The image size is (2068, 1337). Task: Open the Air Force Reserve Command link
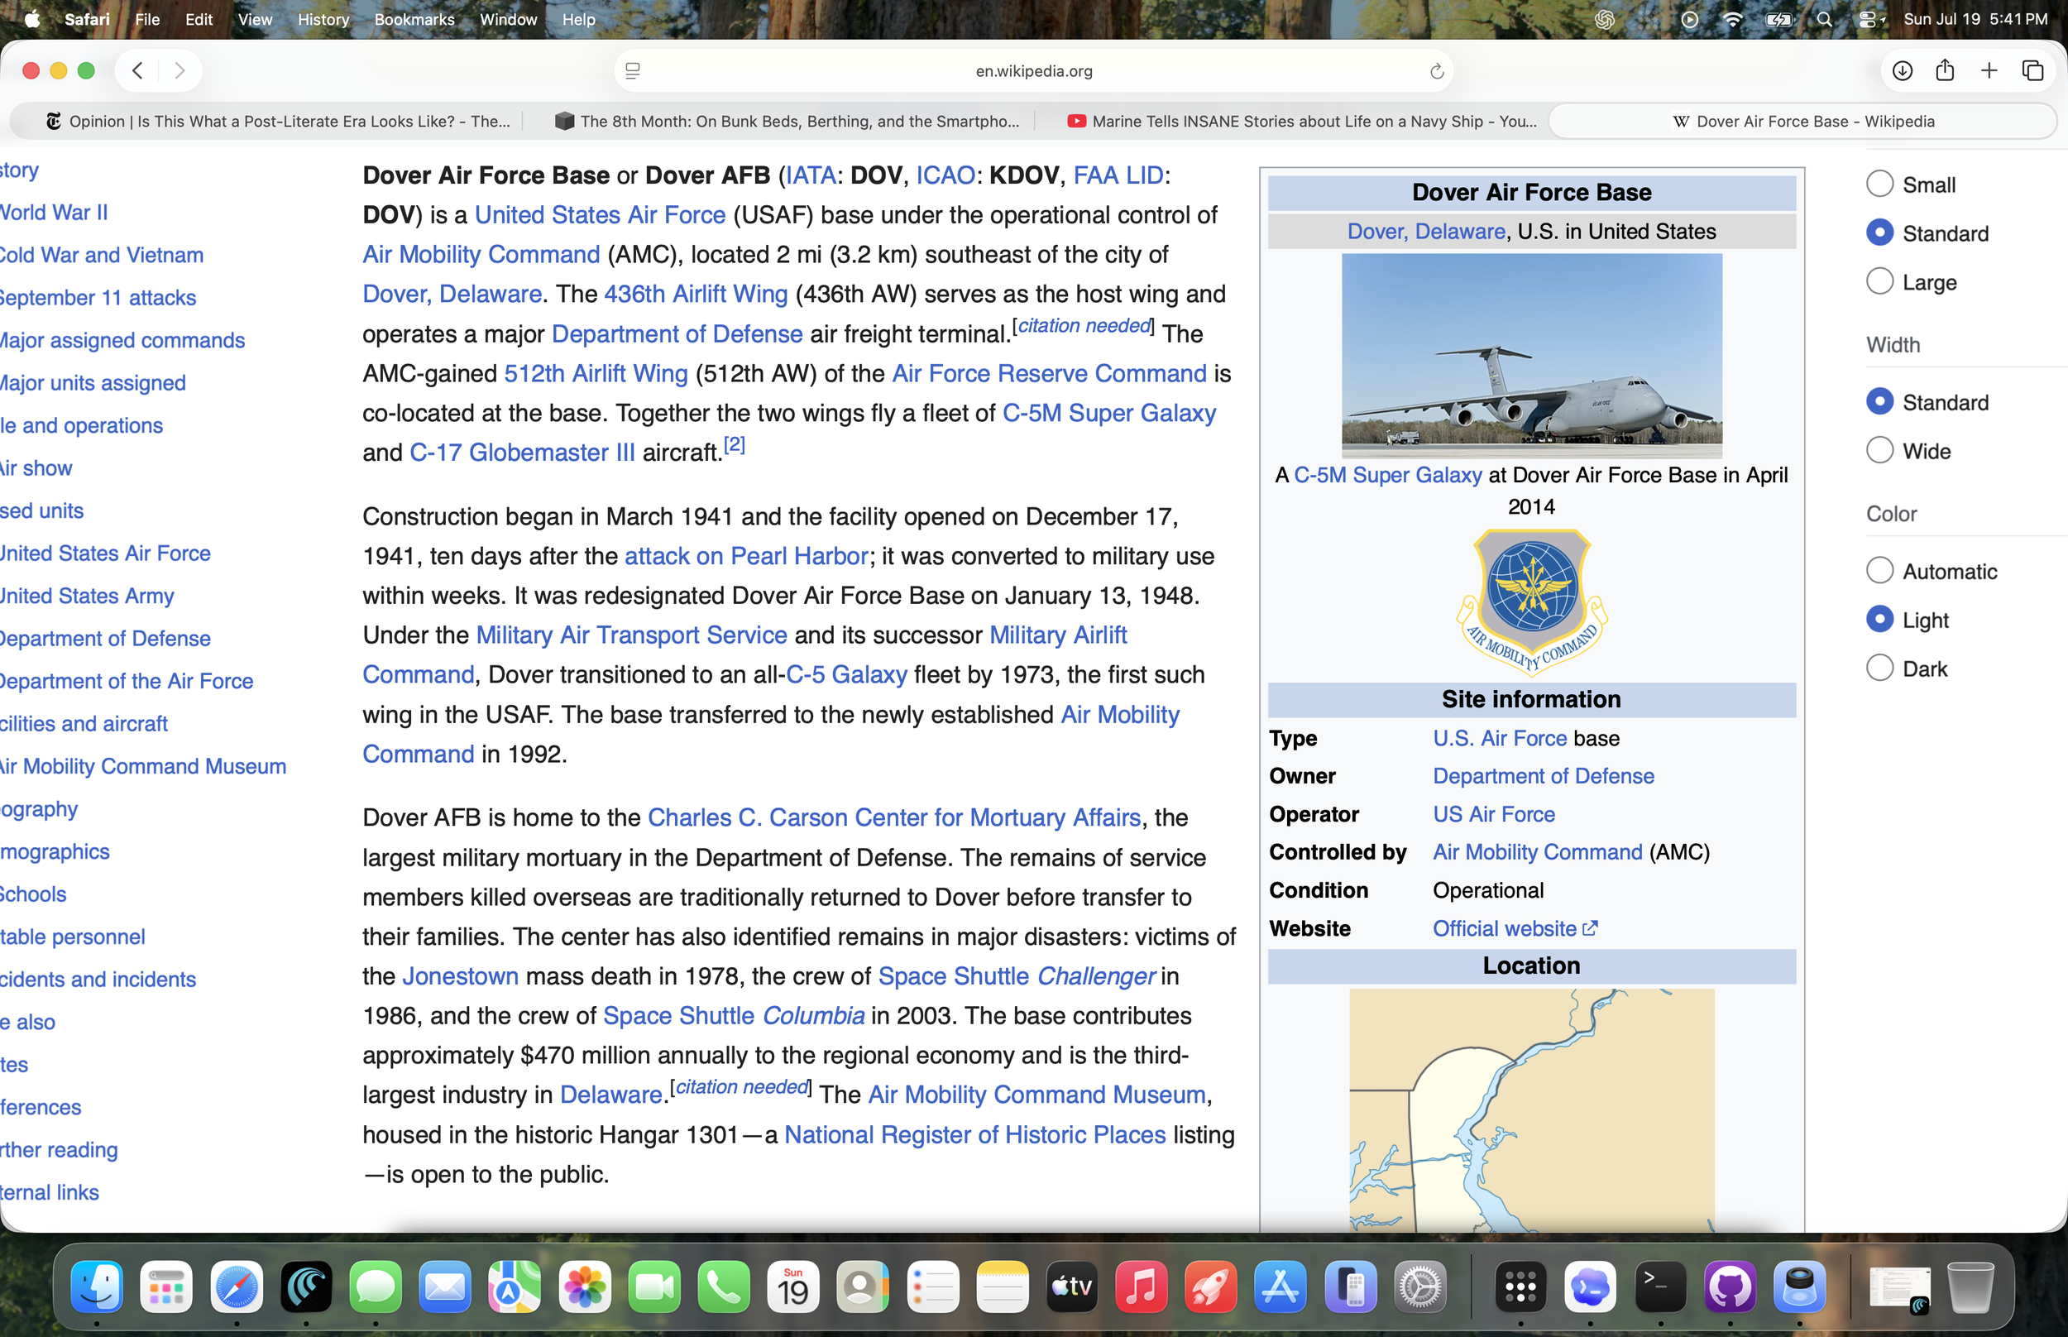(x=1049, y=374)
